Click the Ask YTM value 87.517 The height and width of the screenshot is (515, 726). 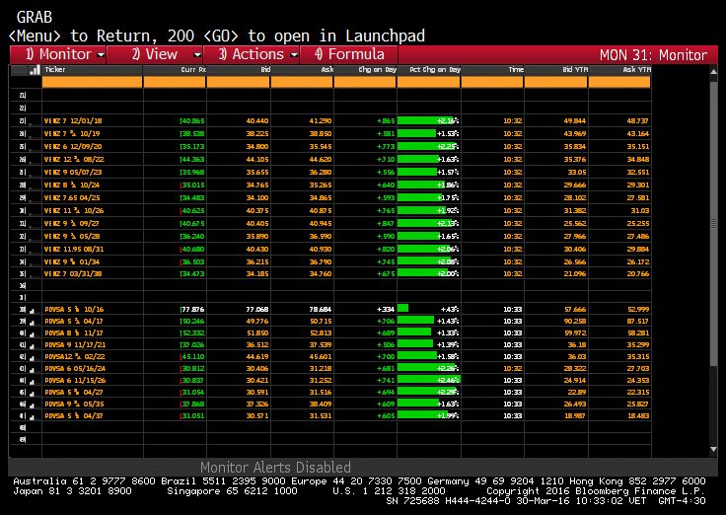coord(638,321)
